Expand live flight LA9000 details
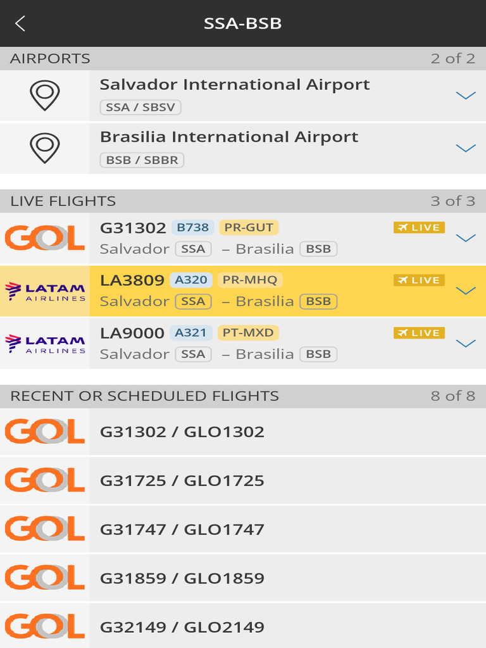Image resolution: width=486 pixels, height=648 pixels. 466,344
